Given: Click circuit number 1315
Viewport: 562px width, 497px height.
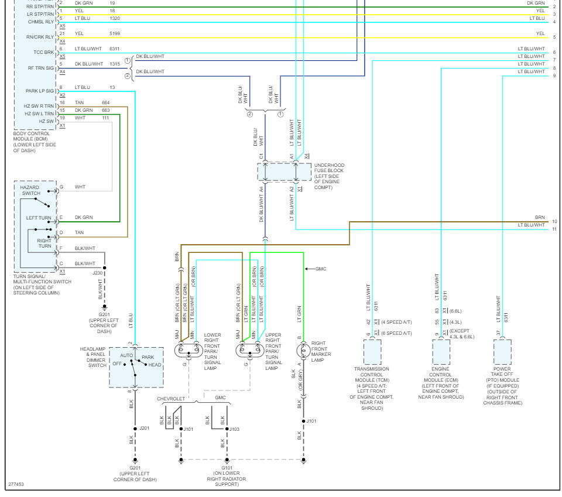Looking at the screenshot, I should (115, 64).
